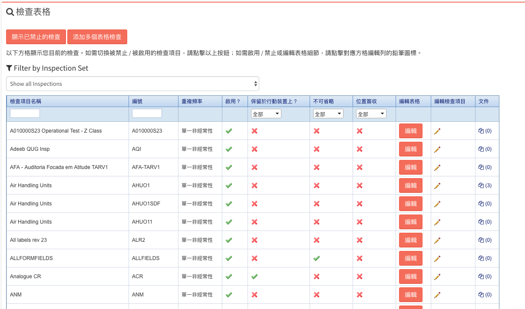Viewport: 525px width, 309px height.
Task: Click edit pencil in AHUO11 row
Action: click(x=437, y=222)
